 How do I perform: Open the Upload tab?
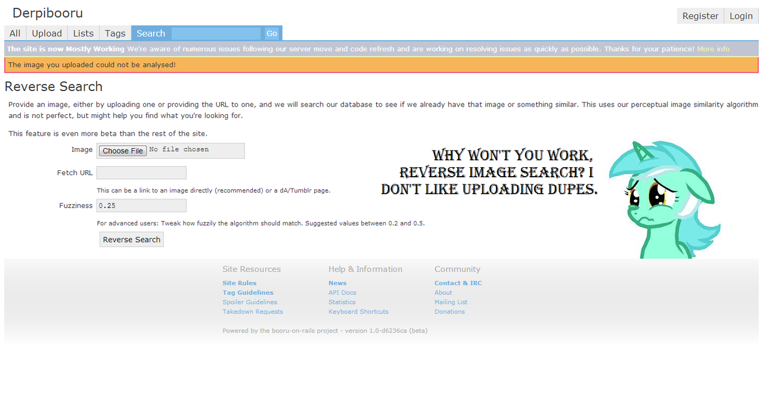pyautogui.click(x=46, y=33)
